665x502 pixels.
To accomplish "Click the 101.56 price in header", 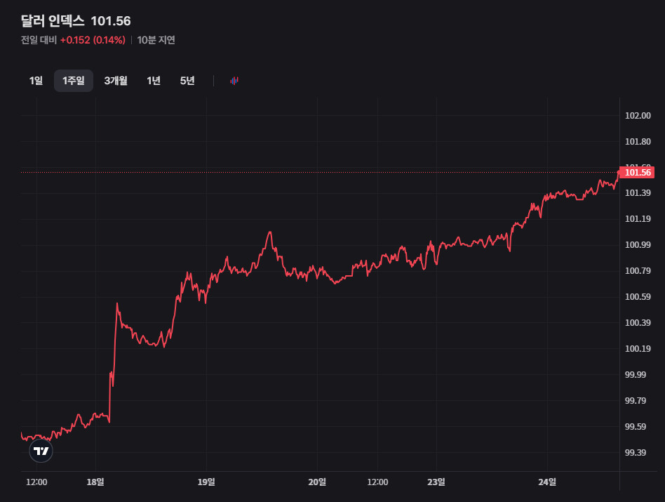I will (111, 21).
